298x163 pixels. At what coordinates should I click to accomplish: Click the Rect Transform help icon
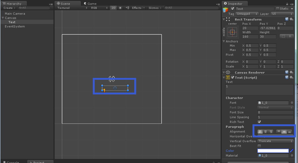(286, 19)
